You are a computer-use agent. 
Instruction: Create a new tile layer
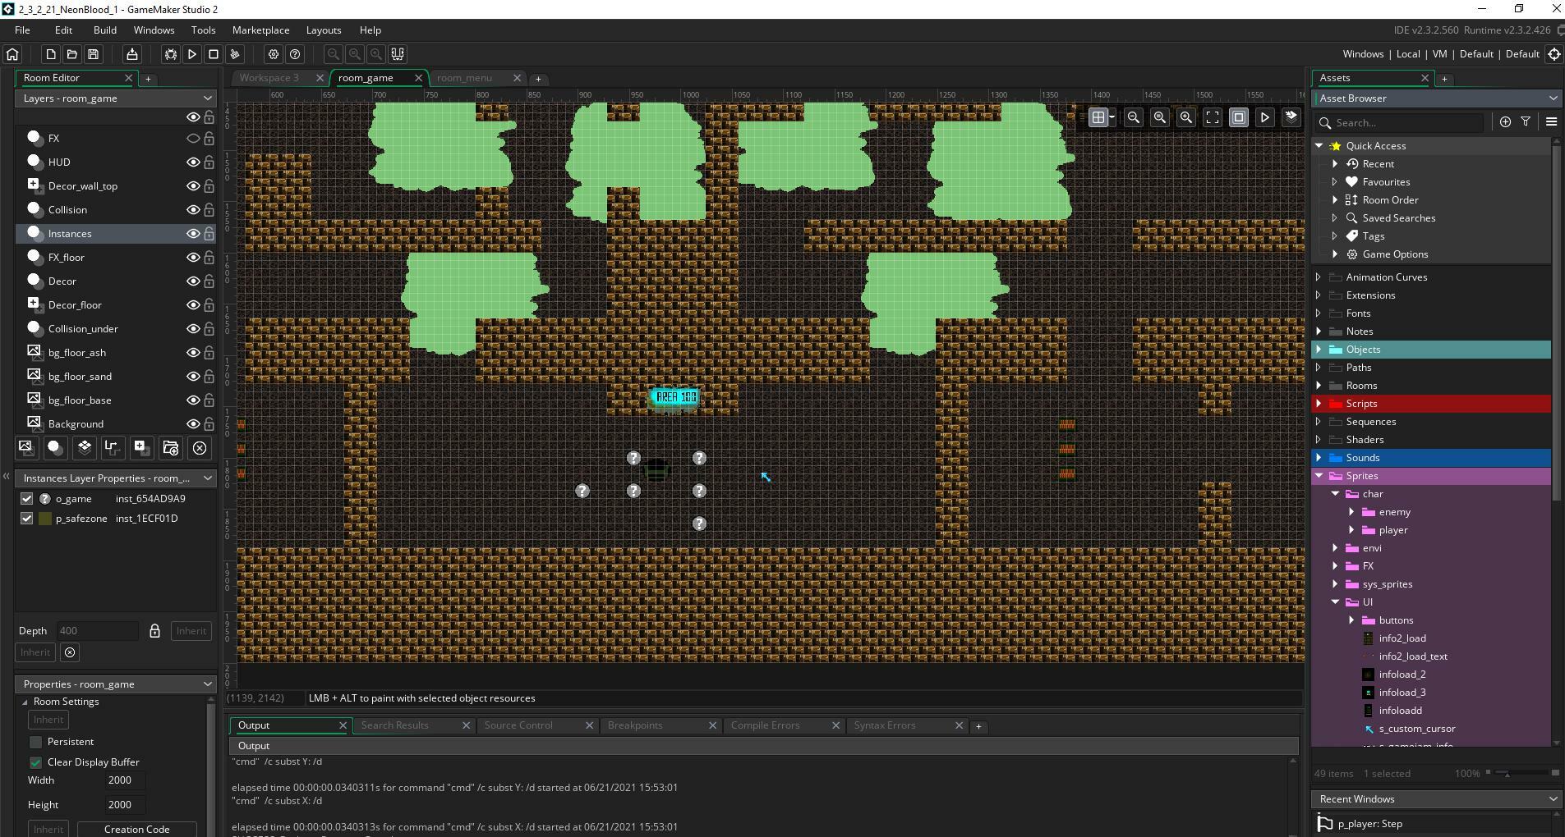[x=84, y=448]
